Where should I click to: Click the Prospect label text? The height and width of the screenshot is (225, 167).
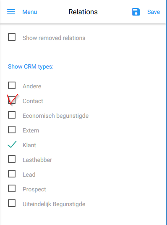point(34,189)
